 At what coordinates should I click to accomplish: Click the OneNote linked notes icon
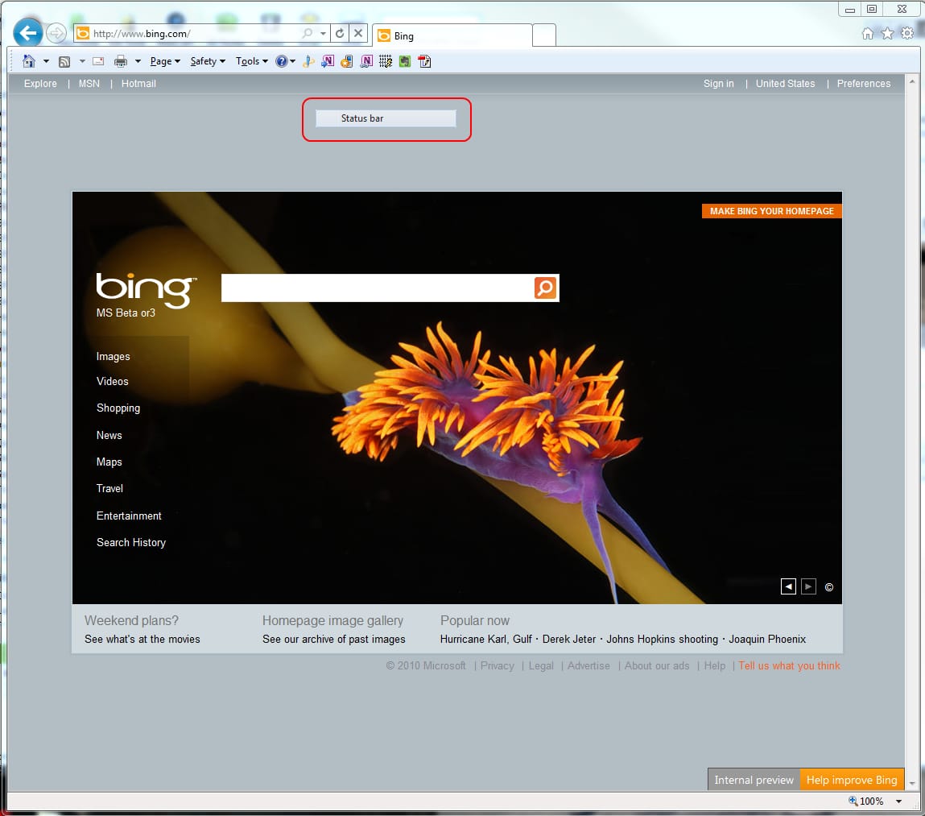point(366,60)
